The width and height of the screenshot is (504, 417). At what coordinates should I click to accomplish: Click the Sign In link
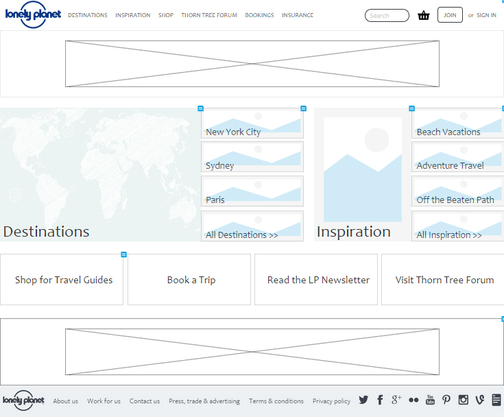pyautogui.click(x=486, y=15)
